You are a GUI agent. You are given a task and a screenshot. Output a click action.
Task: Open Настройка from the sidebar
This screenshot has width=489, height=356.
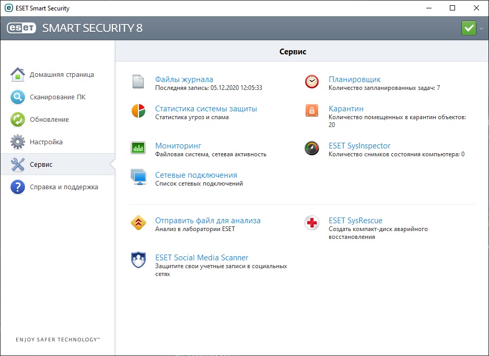point(45,142)
